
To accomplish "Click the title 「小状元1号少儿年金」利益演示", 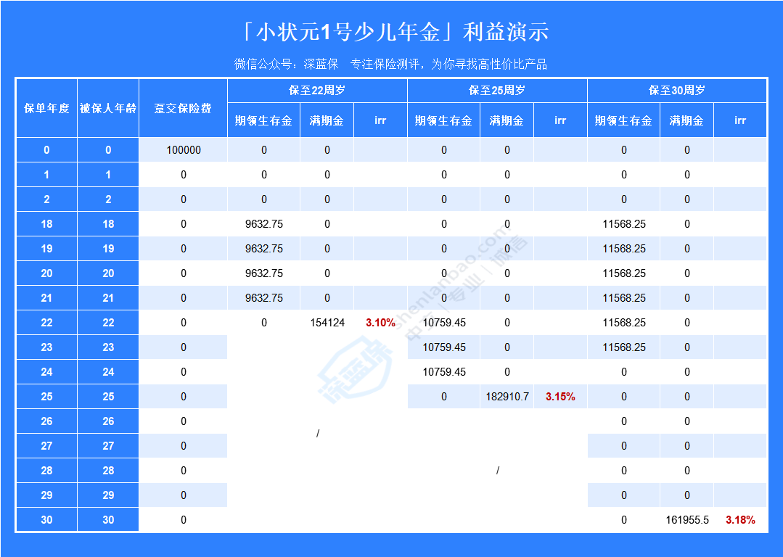I will click(x=395, y=33).
